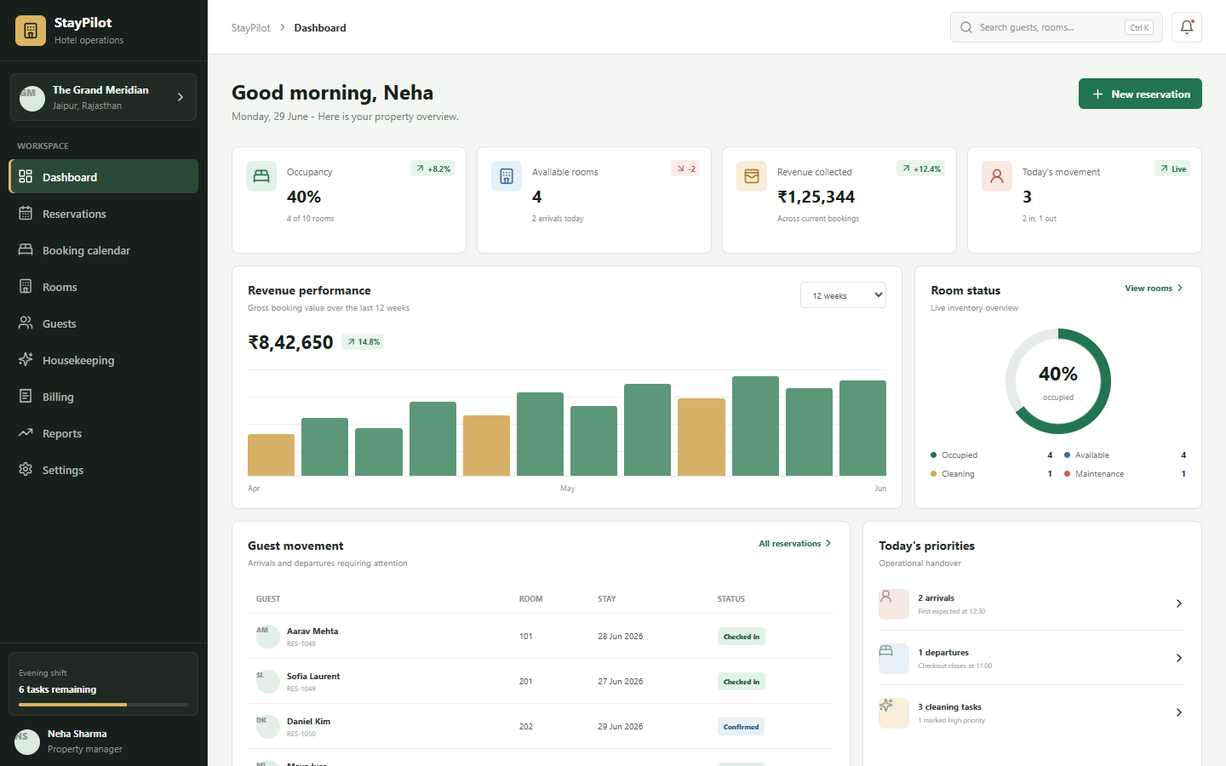Click the cleaning tasks sparkle icon

[x=894, y=712]
